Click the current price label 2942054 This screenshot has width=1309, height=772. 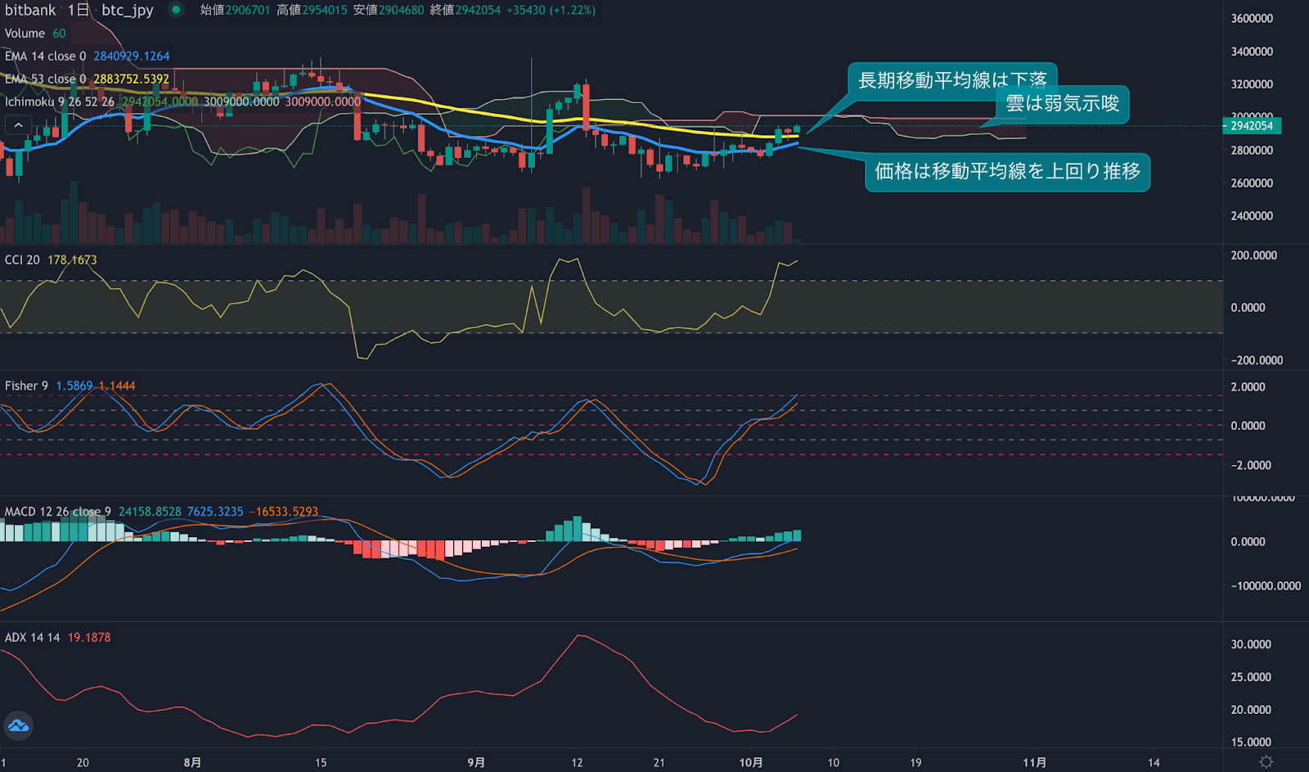[1252, 126]
